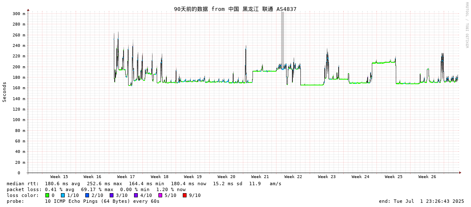Click the Week 22 axis label
This screenshot has height=207, width=471.
click(x=293, y=177)
